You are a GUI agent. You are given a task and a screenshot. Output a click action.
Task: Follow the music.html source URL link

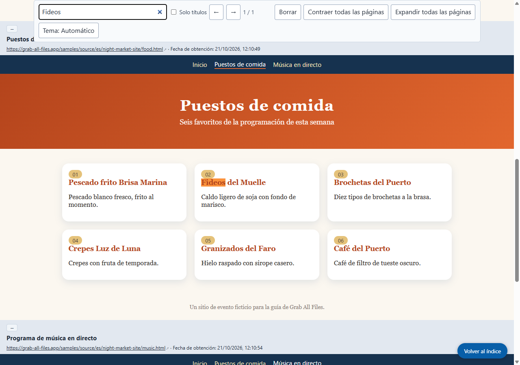tap(86, 348)
